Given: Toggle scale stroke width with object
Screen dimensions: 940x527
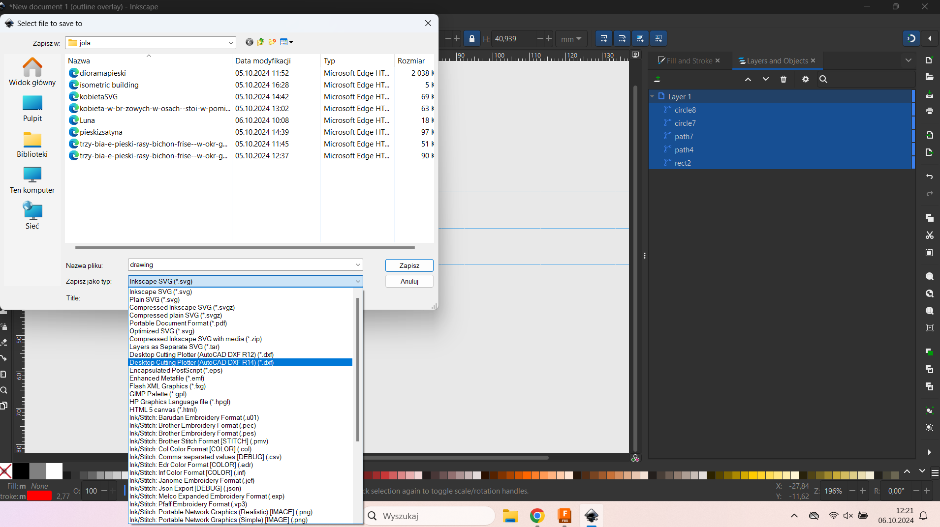Looking at the screenshot, I should click(604, 38).
